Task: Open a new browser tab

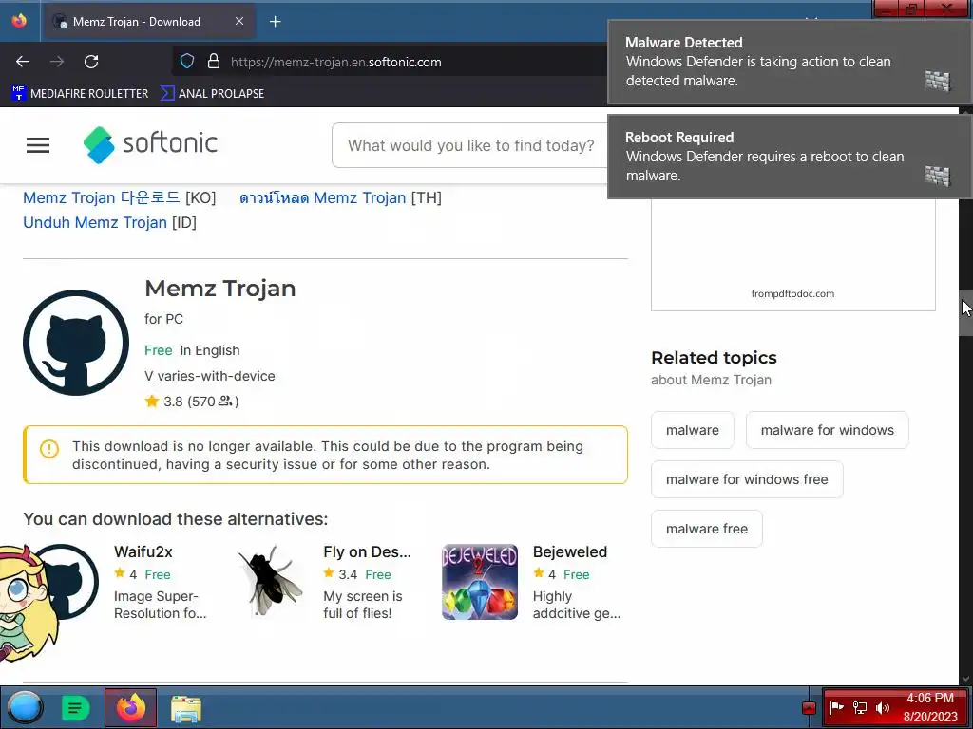Action: pos(276,22)
